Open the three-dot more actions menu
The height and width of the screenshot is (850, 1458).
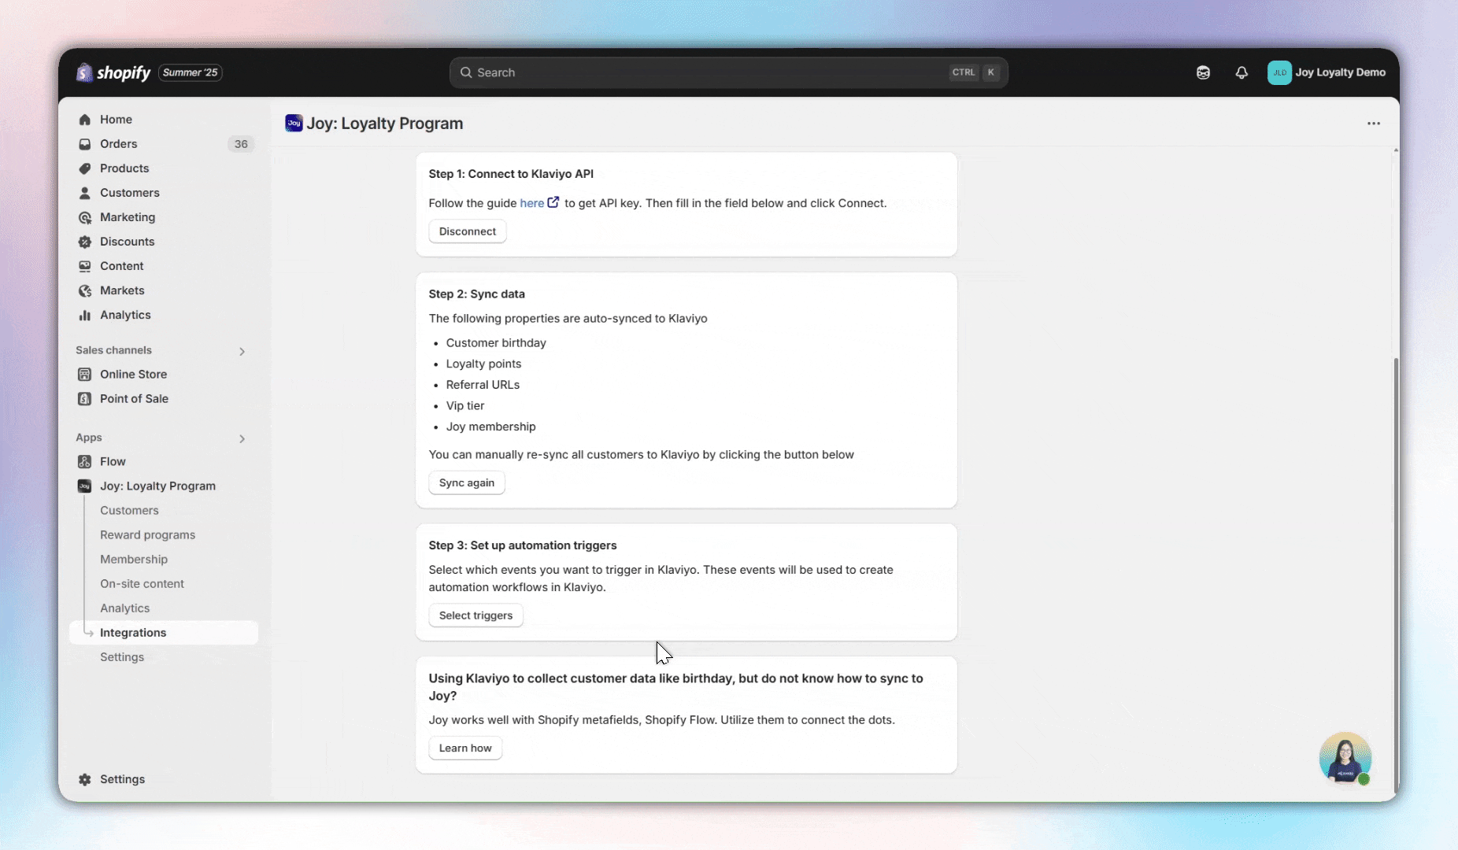click(1373, 124)
